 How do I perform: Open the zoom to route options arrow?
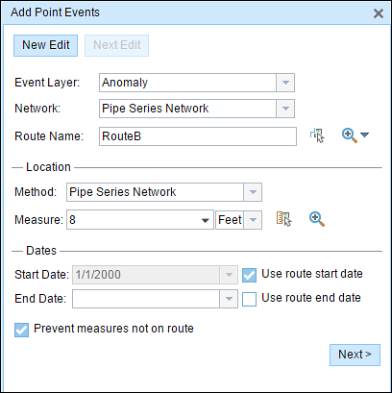pyautogui.click(x=364, y=135)
